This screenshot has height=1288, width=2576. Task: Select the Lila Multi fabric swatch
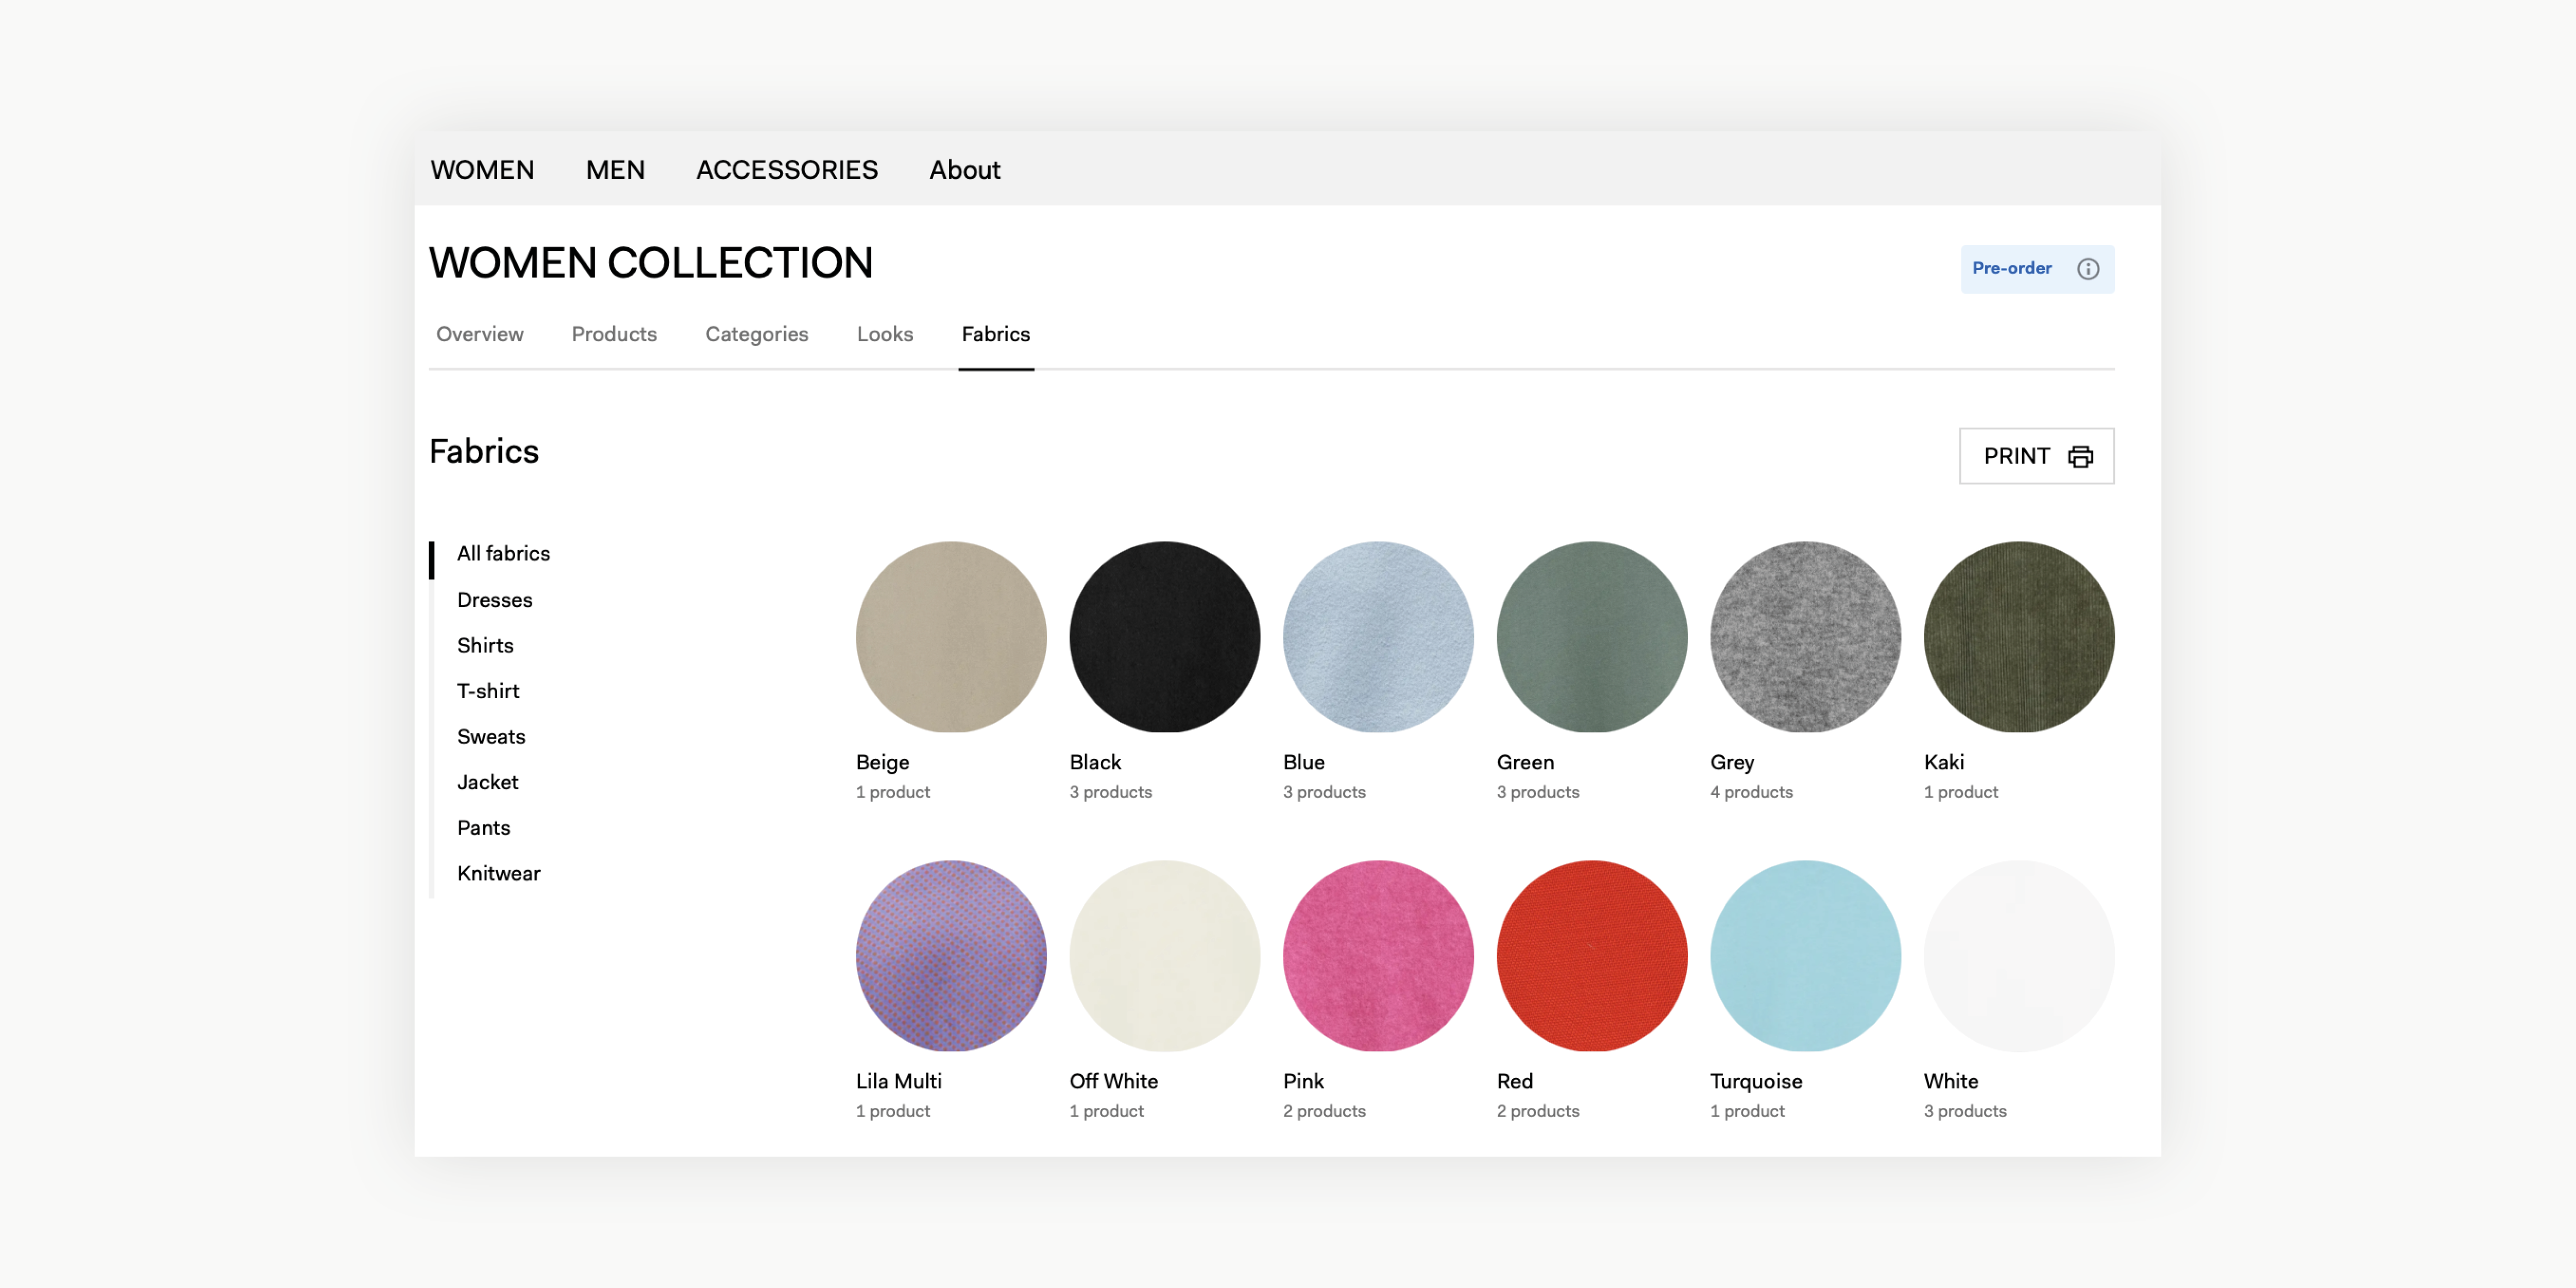pos(951,956)
